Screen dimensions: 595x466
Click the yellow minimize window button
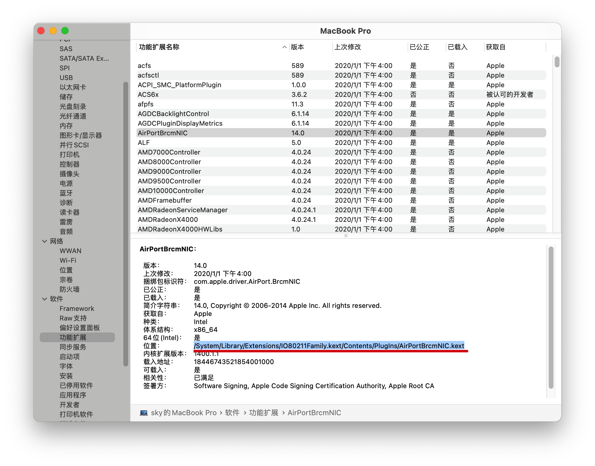(53, 31)
